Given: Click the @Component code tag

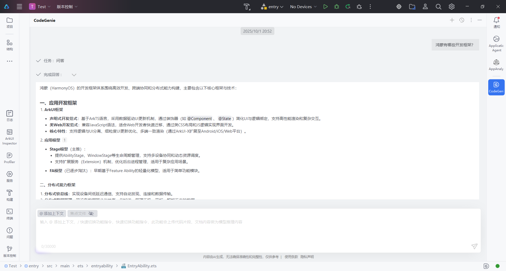Looking at the screenshot, I should [200, 119].
